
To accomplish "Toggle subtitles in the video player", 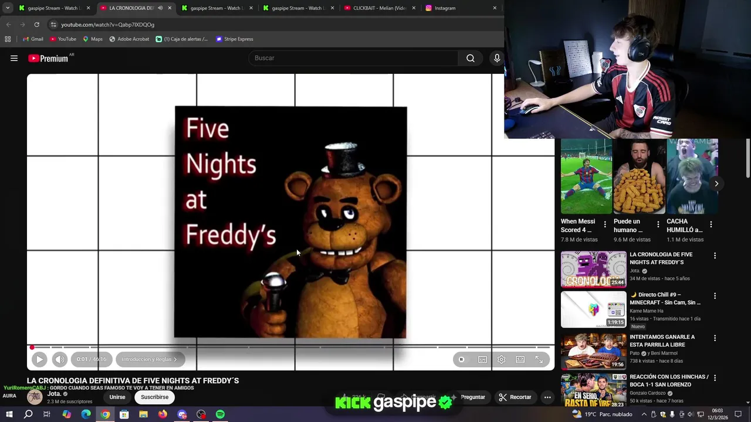I will point(482,359).
